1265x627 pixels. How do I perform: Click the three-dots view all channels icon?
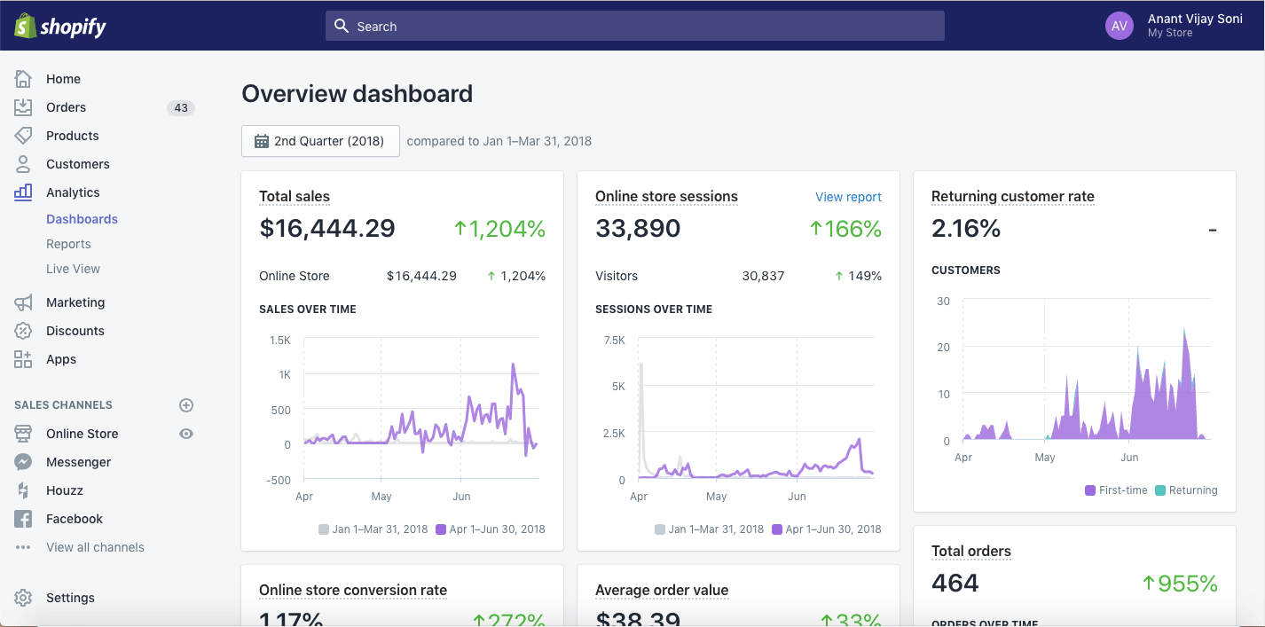[23, 547]
